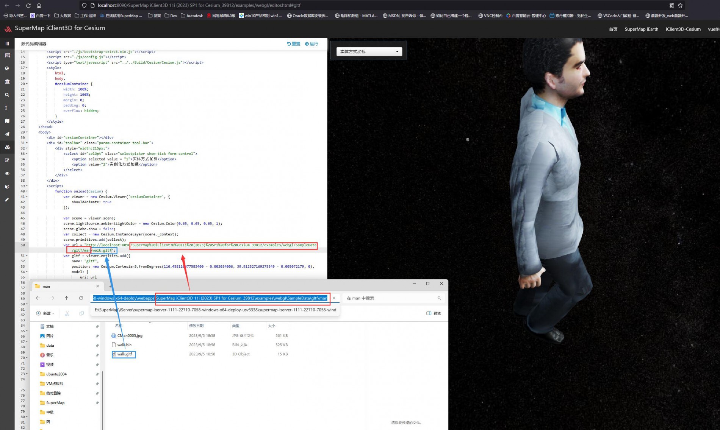
Task: Click the pencil sidebar icon
Action: coord(7,199)
